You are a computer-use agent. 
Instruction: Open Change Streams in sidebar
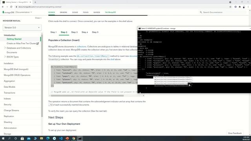(x=11, y=110)
